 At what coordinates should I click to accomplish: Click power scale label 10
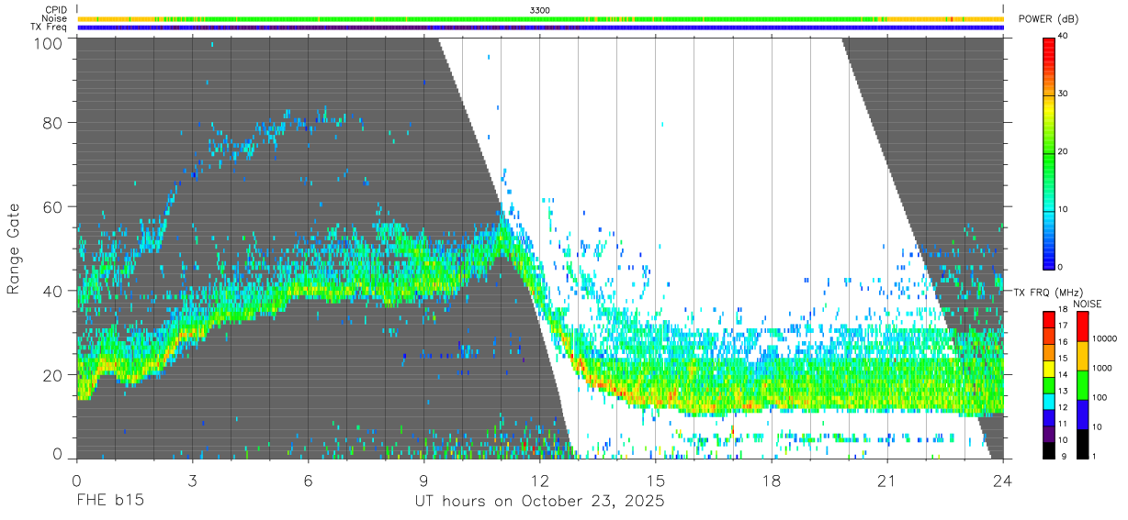coord(1064,209)
